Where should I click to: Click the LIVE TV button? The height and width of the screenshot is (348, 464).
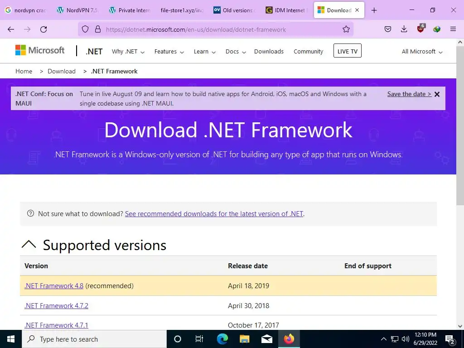[x=348, y=51]
